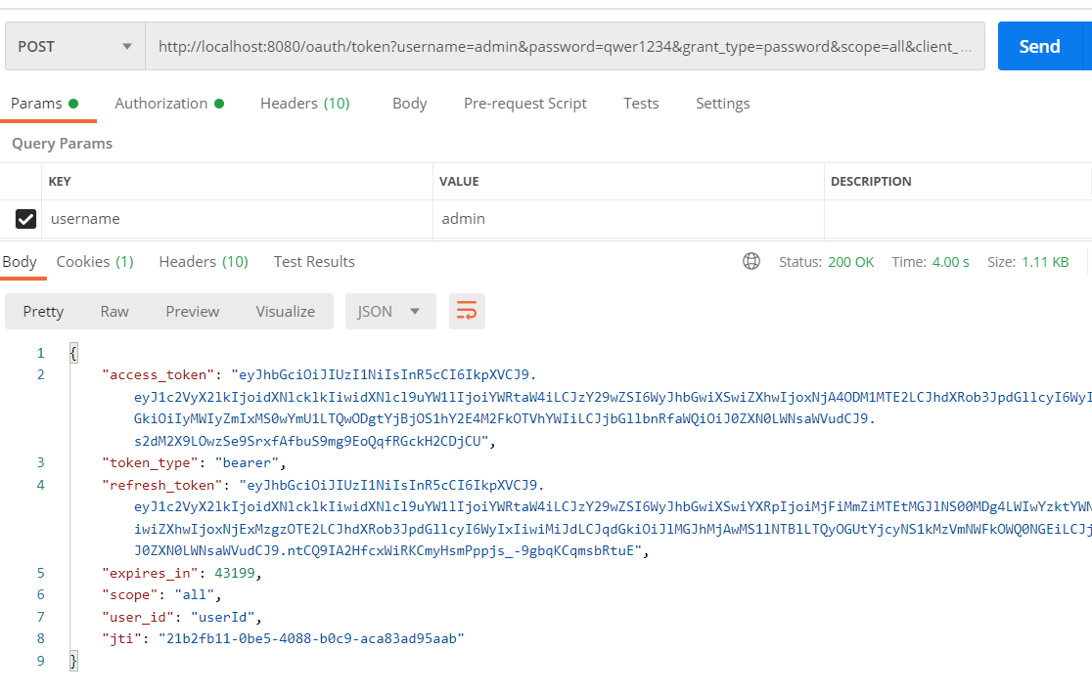Image resolution: width=1092 pixels, height=694 pixels.
Task: Open the POST method dropdown
Action: click(75, 47)
